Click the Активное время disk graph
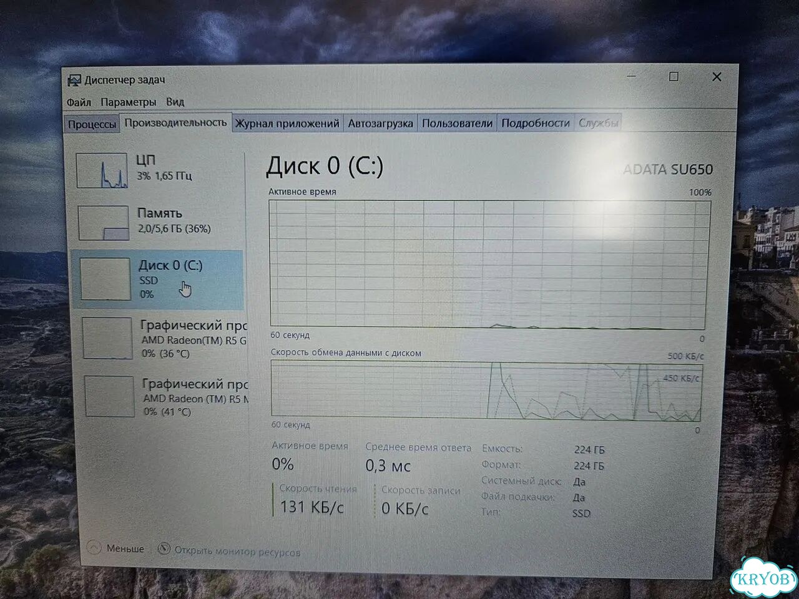Viewport: 799px width, 599px height. click(488, 265)
